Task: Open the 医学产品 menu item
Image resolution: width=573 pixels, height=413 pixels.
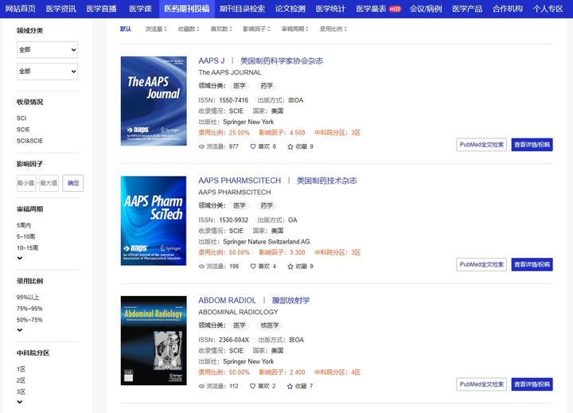Action: coord(467,9)
